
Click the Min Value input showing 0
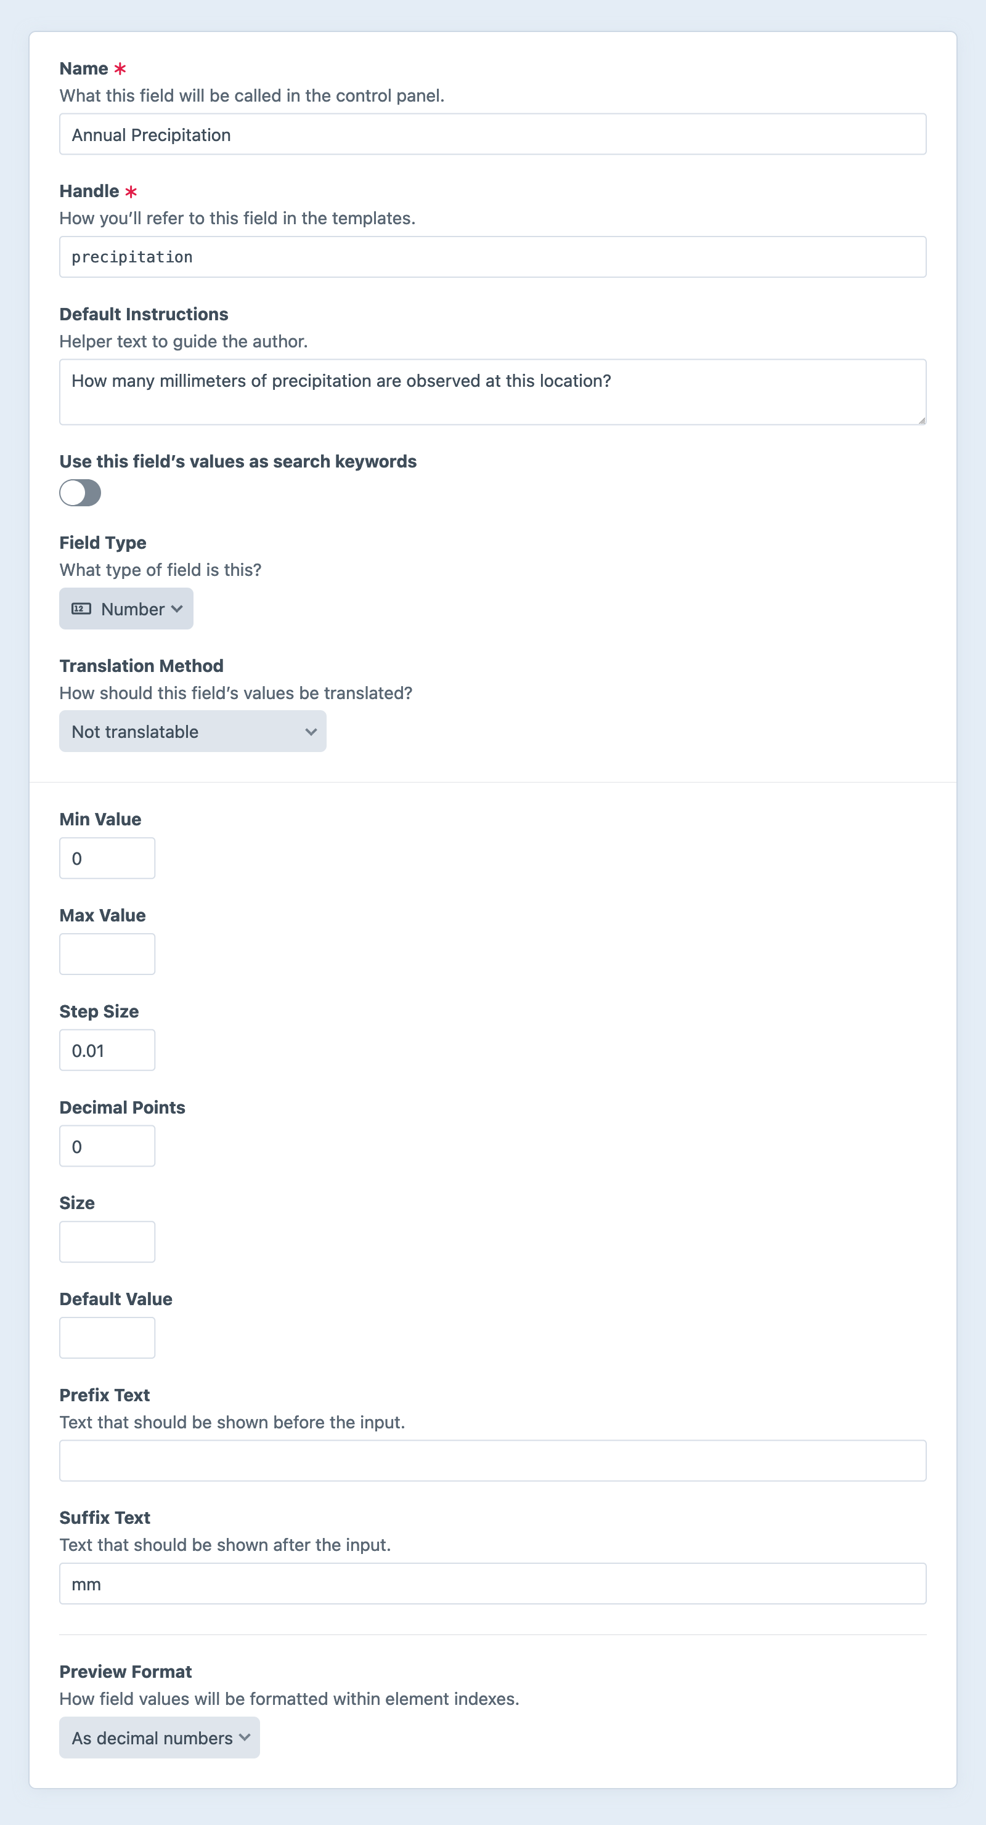coord(107,857)
